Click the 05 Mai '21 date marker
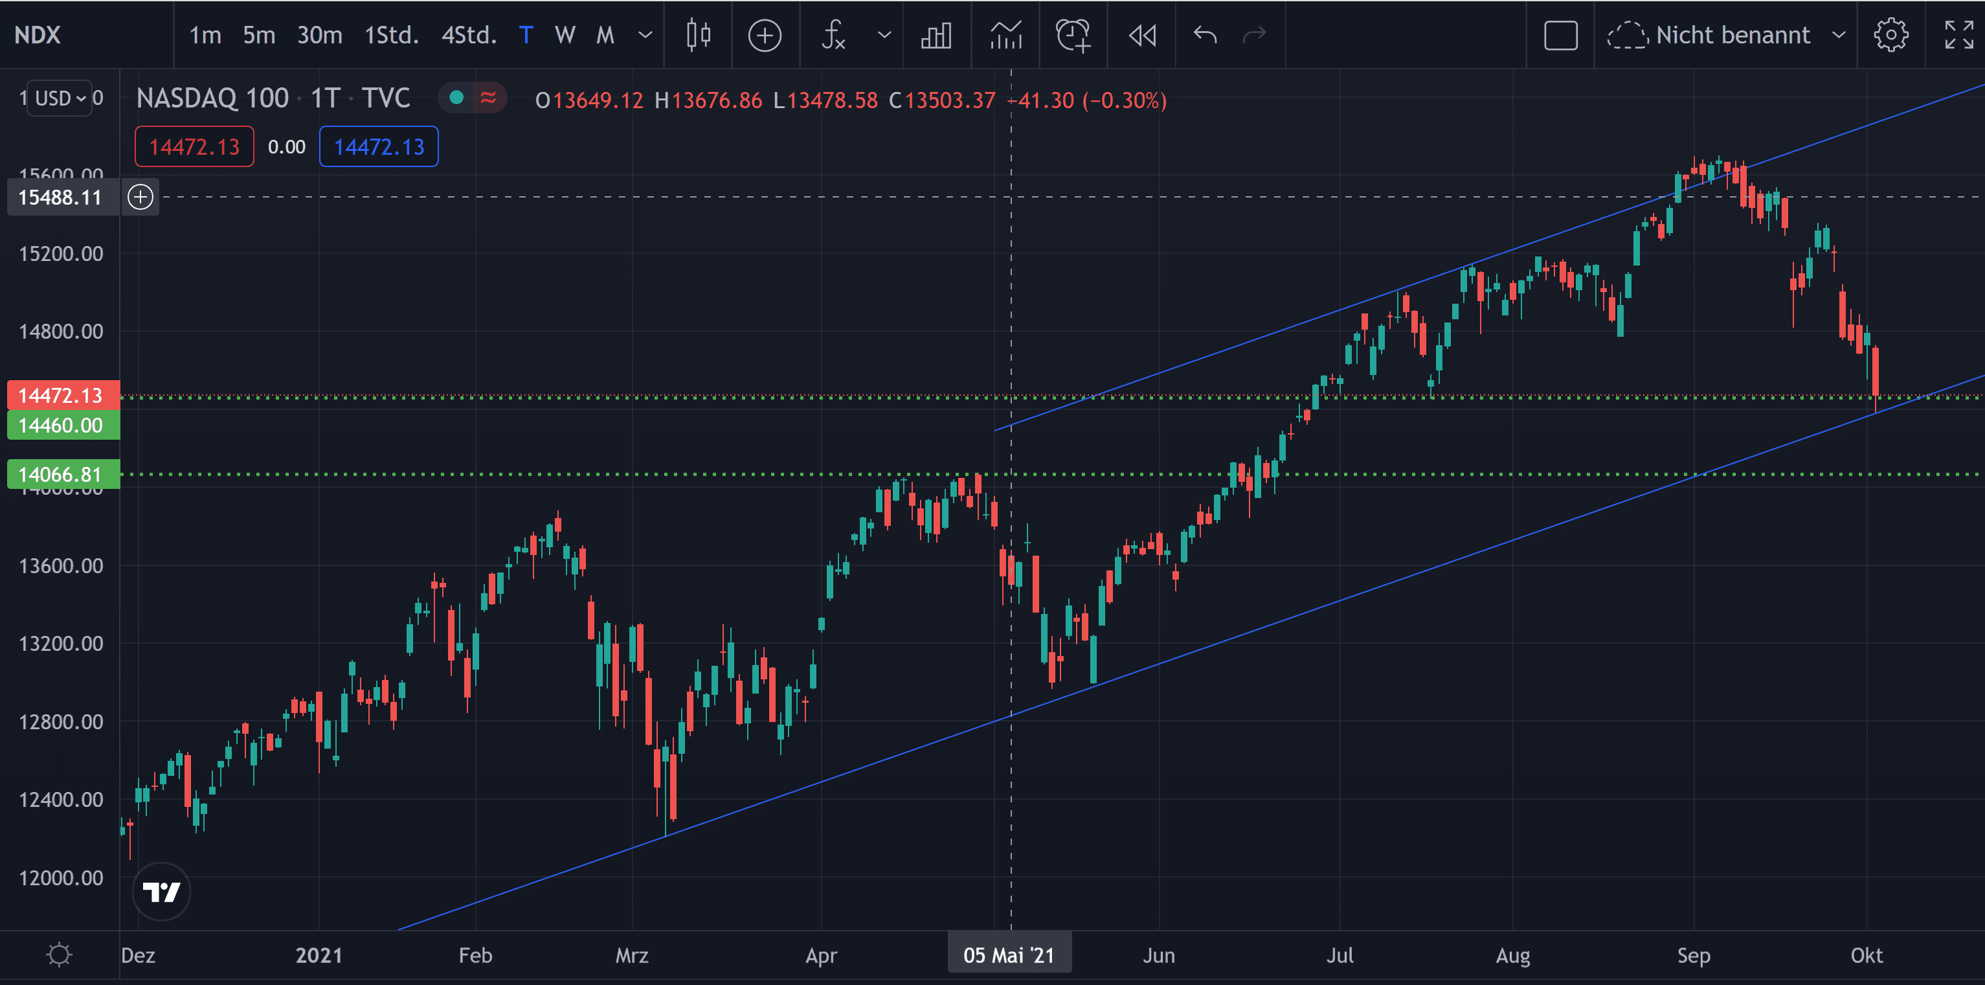The height and width of the screenshot is (985, 1985). tap(1009, 955)
